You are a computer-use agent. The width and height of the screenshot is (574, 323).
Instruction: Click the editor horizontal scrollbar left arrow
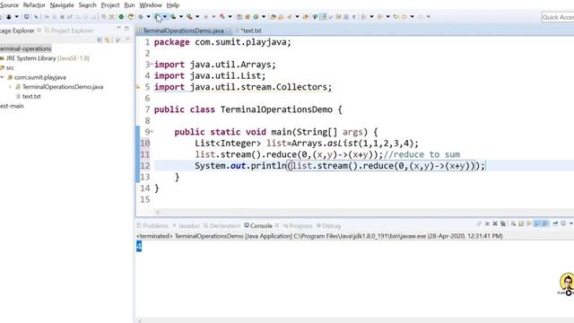(158, 212)
